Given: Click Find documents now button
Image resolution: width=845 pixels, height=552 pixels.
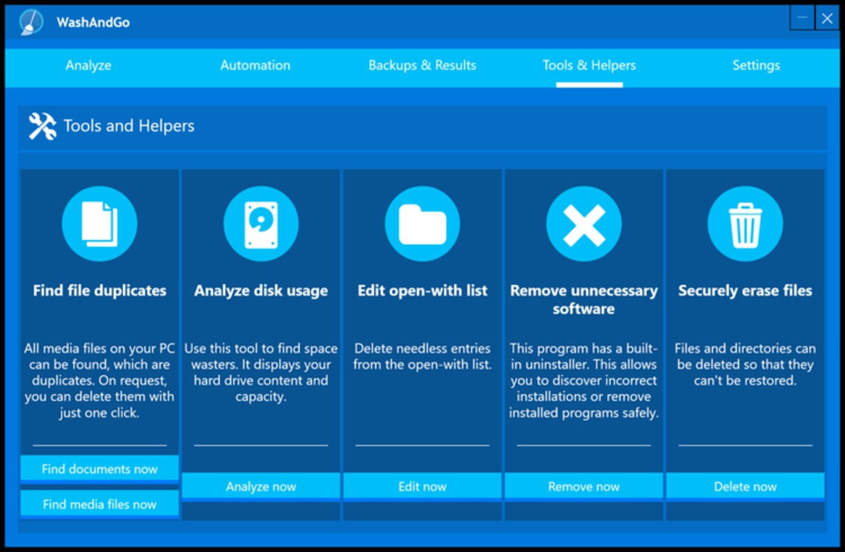Looking at the screenshot, I should coord(99,469).
